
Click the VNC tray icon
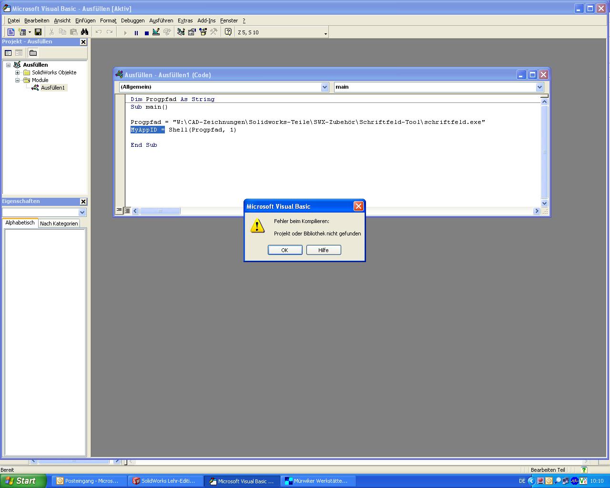(583, 481)
